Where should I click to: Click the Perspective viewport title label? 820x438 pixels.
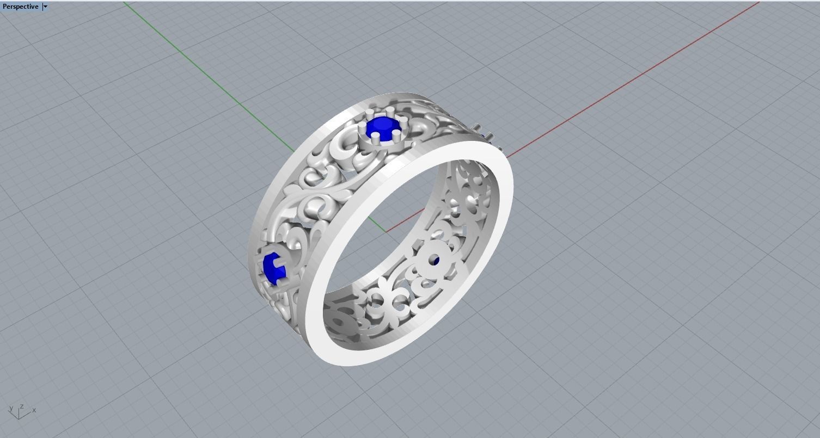coord(21,7)
